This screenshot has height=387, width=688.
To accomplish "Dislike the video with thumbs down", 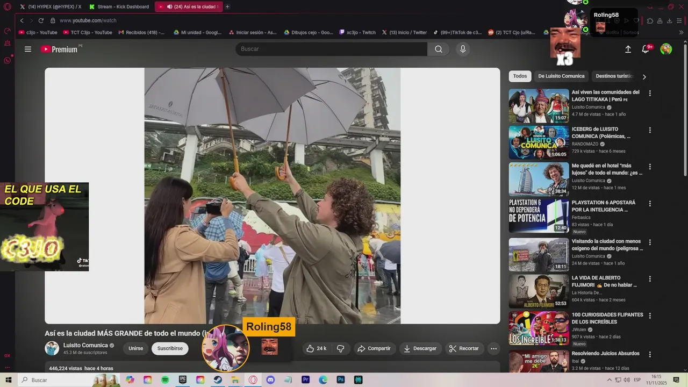I will (340, 348).
